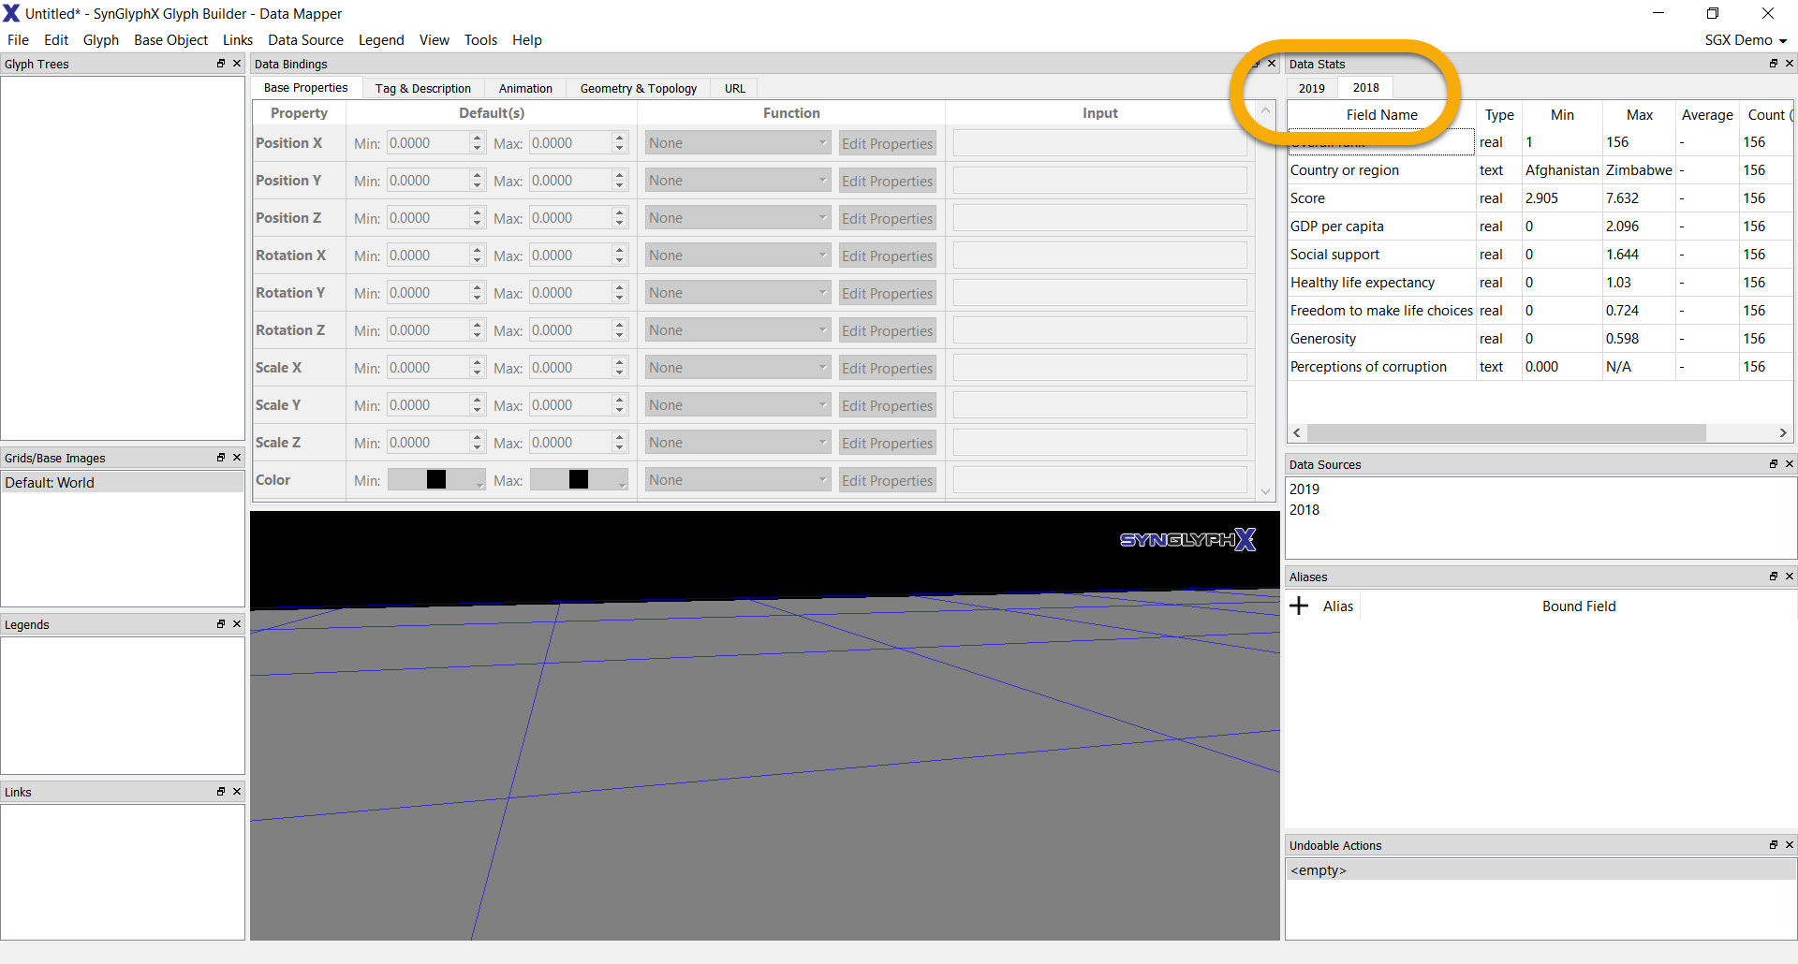Open the Base Object menu
This screenshot has width=1798, height=964.
click(x=170, y=40)
